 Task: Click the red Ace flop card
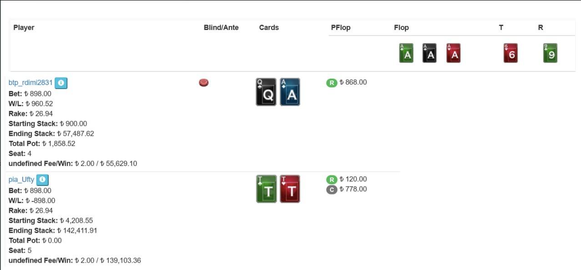453,53
